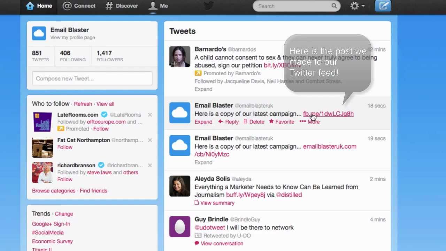Click richardbranson profile photo
Viewport: 446px width, 251px height.
pos(43,173)
